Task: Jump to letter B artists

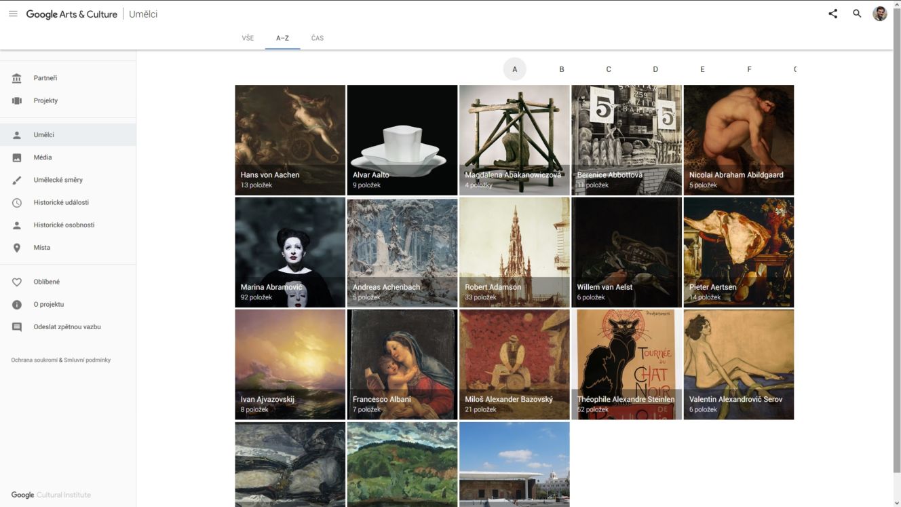Action: pos(562,69)
